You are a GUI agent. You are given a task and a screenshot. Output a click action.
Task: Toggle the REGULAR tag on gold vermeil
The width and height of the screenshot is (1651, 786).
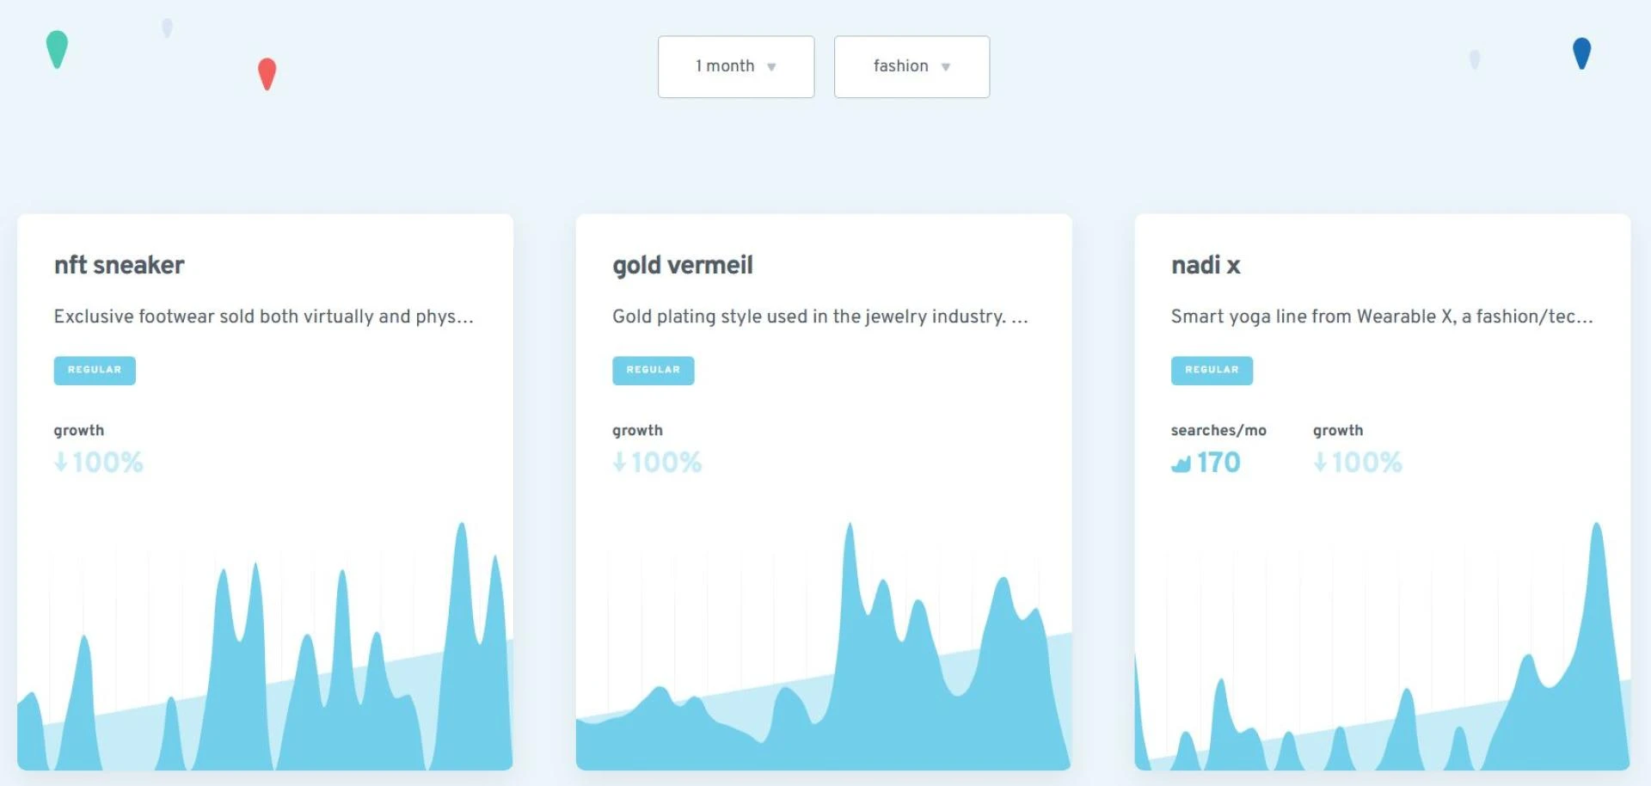point(653,370)
